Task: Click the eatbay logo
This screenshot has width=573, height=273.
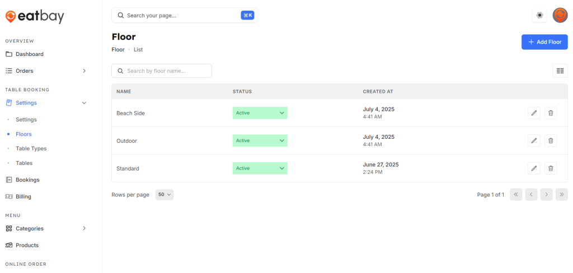Action: coord(35,17)
